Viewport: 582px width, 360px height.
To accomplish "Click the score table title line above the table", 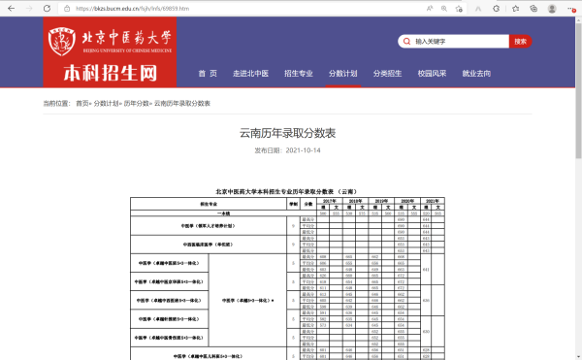I will 286,191.
